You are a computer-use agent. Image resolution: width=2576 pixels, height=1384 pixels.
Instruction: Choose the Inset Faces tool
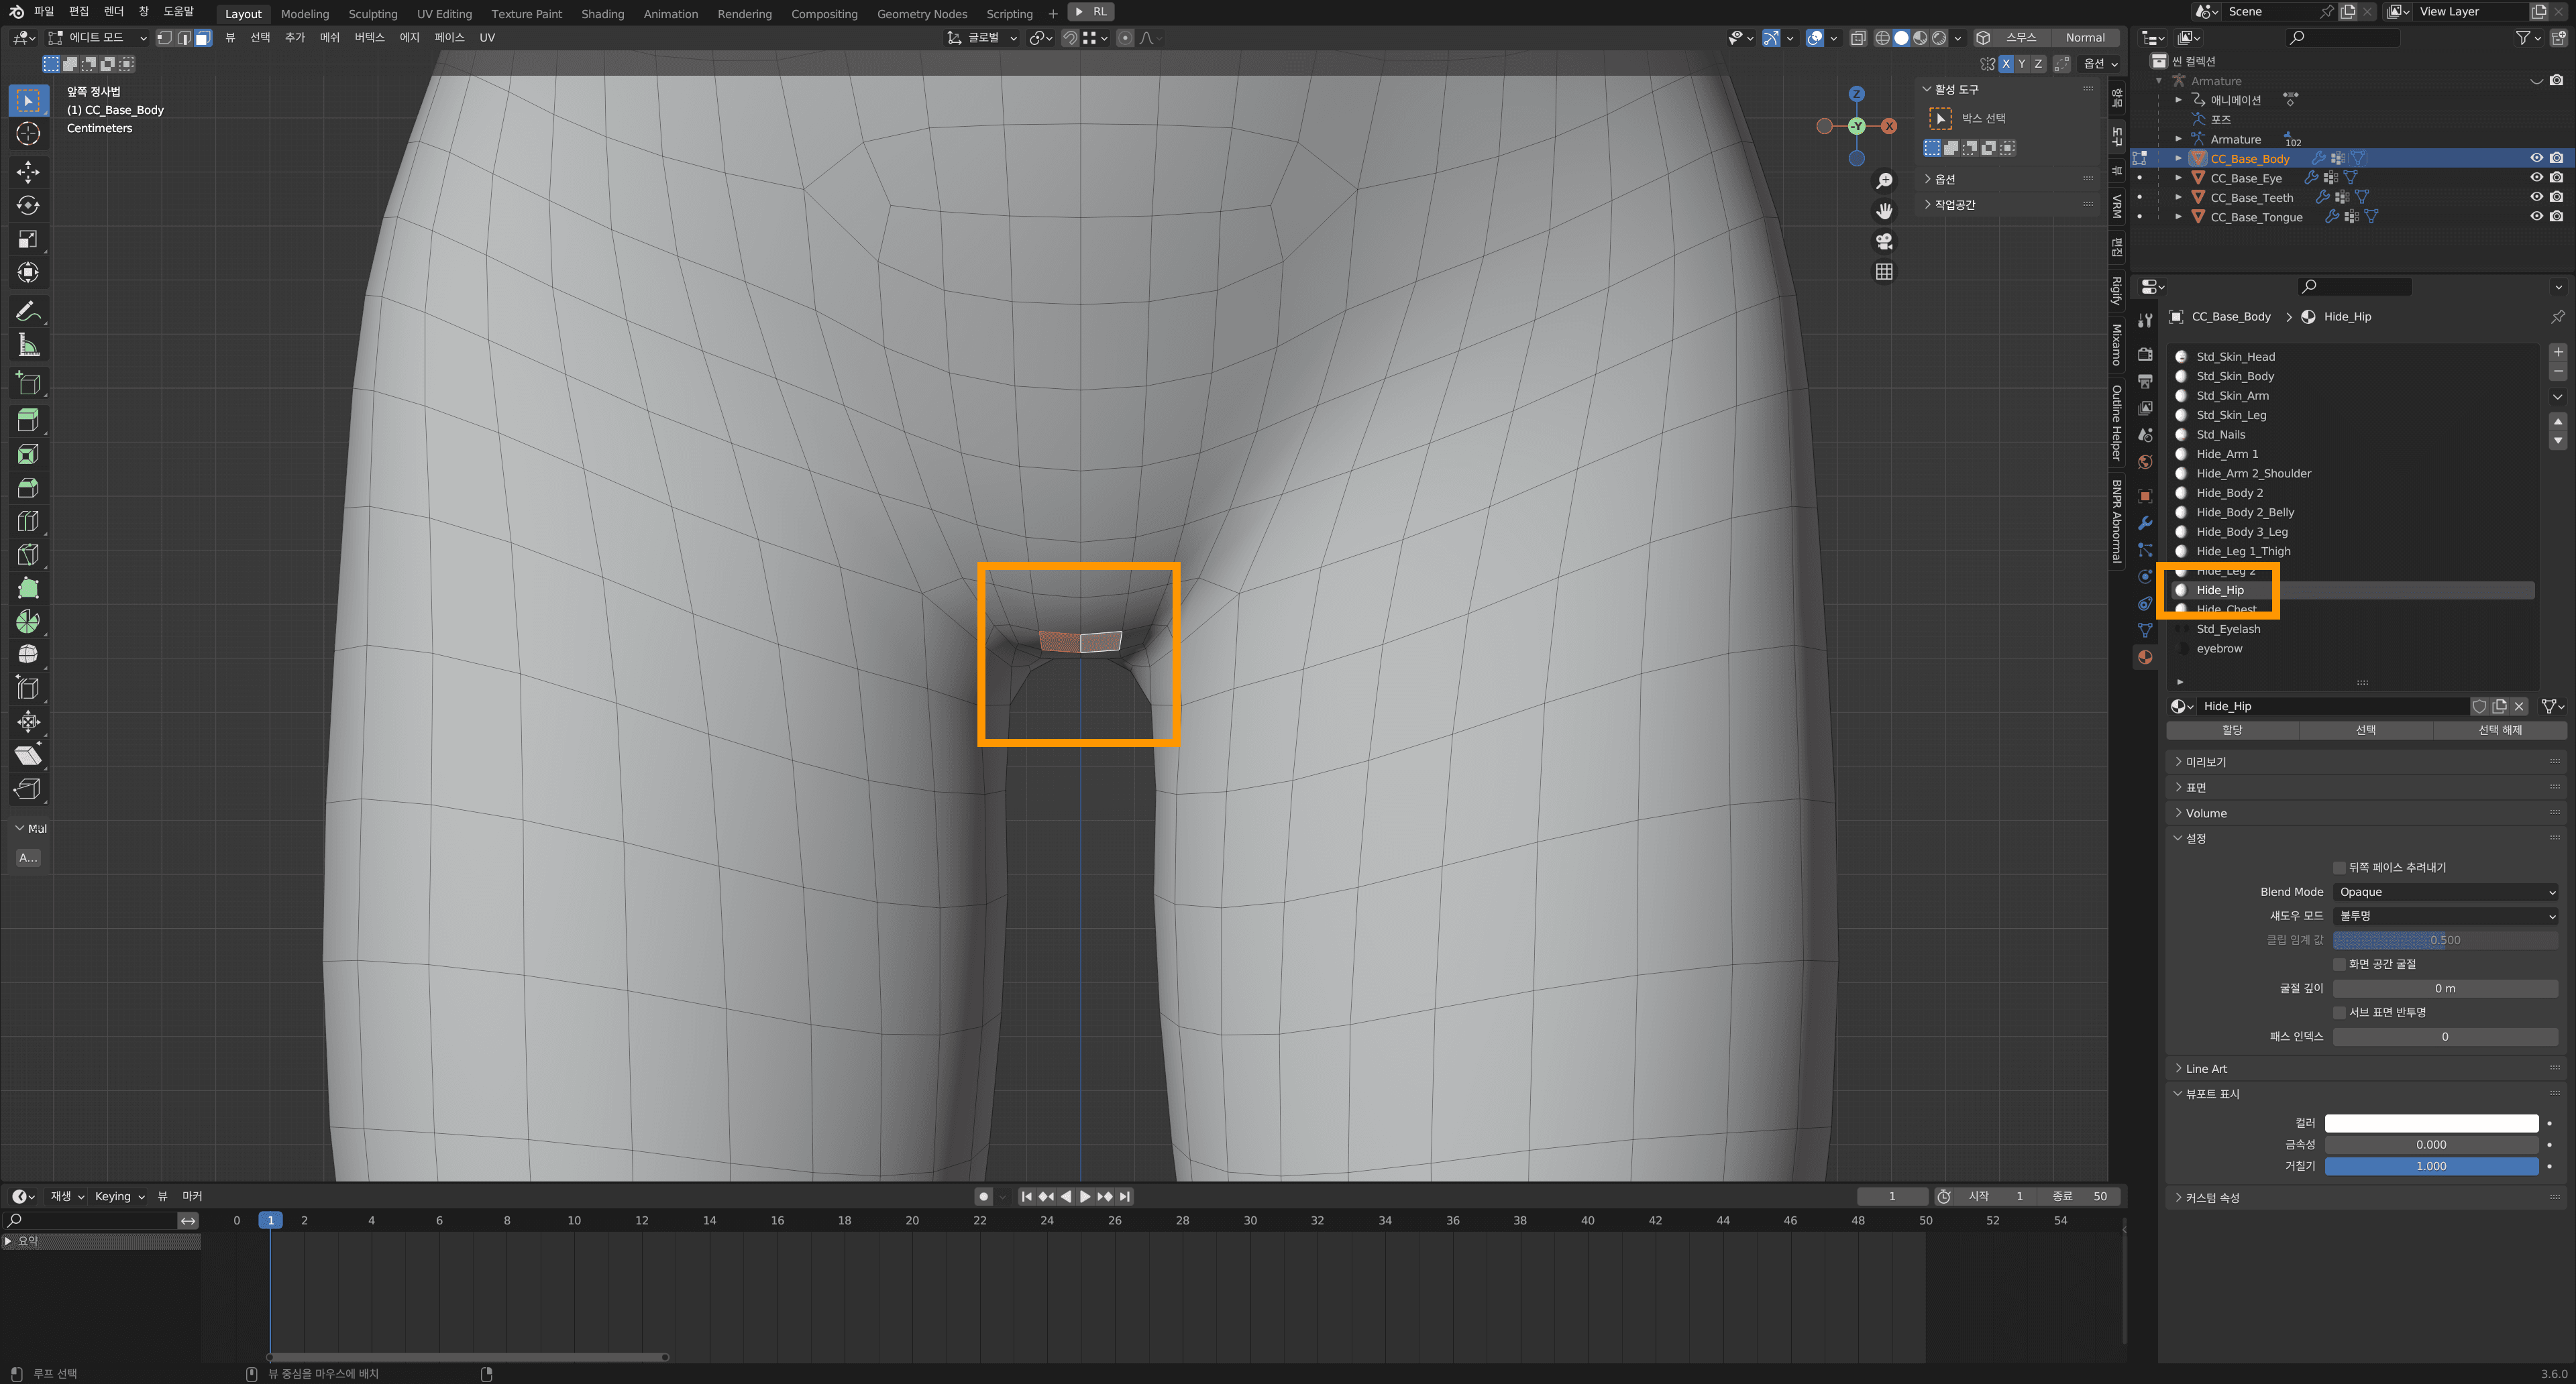point(28,455)
